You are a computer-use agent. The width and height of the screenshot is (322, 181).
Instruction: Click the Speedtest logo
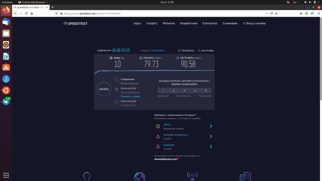coord(75,23)
